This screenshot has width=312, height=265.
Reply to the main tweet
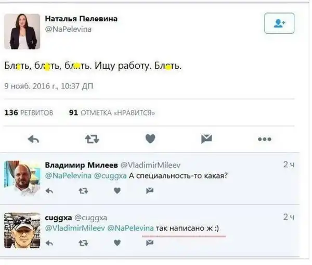tap(33, 138)
